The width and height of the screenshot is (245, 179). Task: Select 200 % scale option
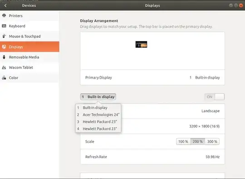[x=197, y=141]
